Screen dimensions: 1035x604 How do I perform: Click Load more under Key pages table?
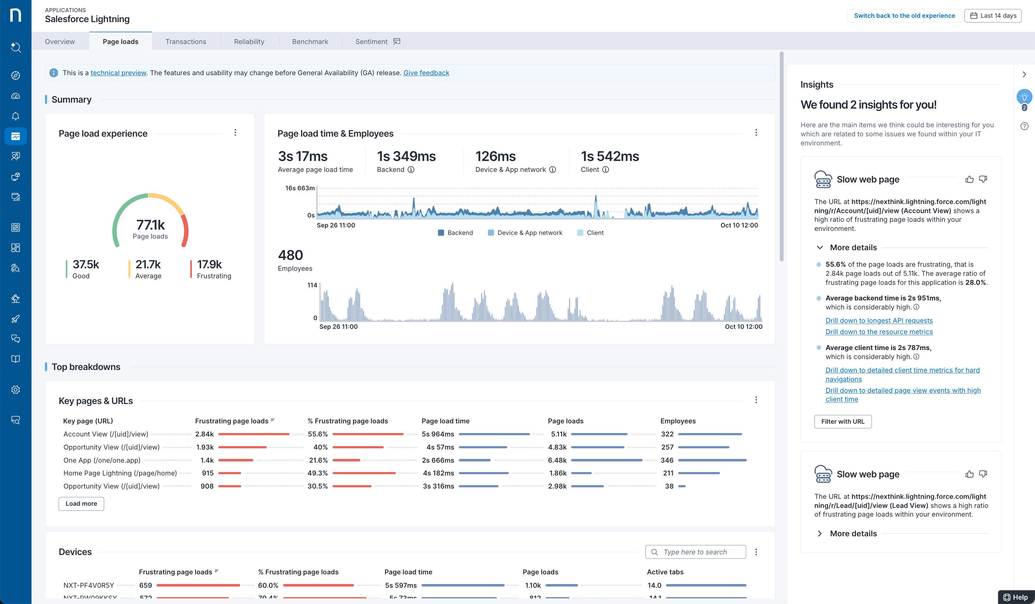(81, 503)
